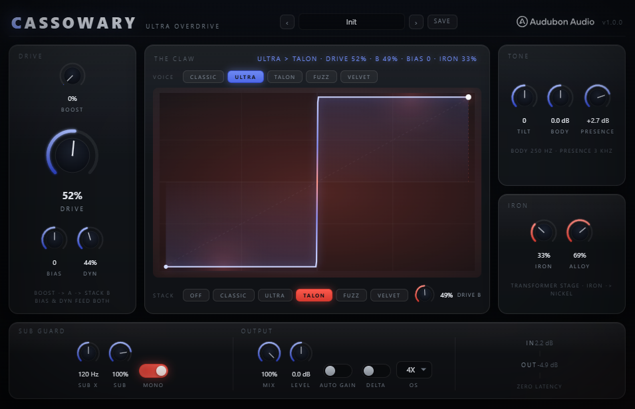This screenshot has height=409, width=635.
Task: Set stack to Fuzz
Action: [x=351, y=295]
